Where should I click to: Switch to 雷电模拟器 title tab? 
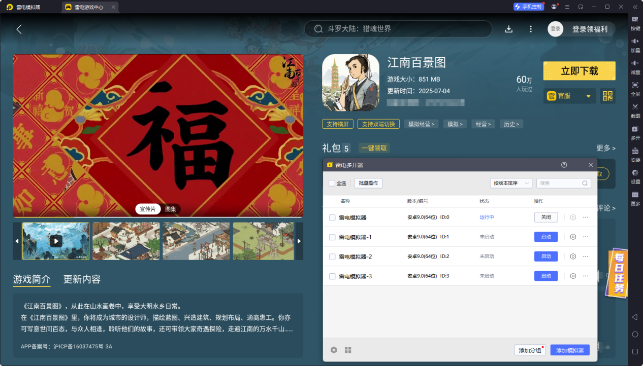coord(29,7)
